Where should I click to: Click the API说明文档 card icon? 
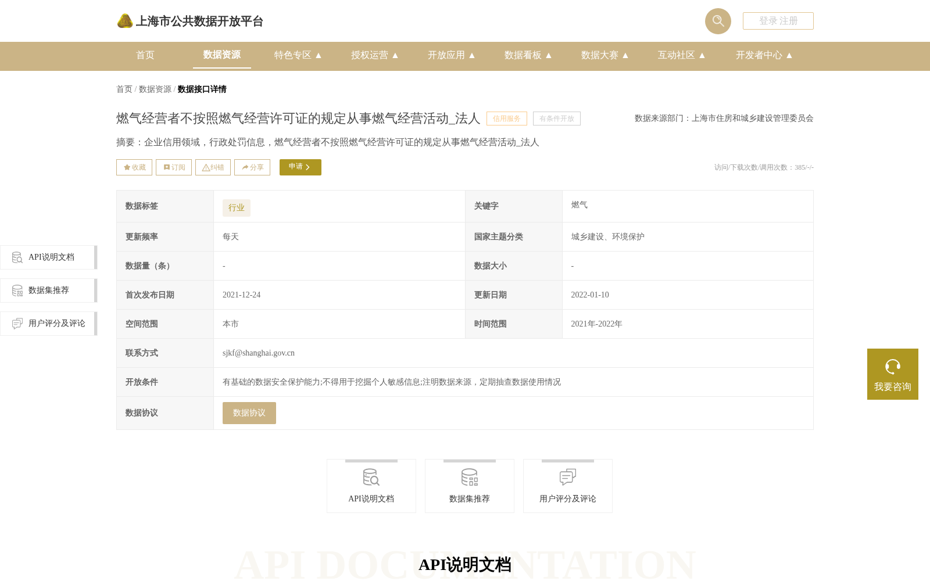tap(371, 478)
